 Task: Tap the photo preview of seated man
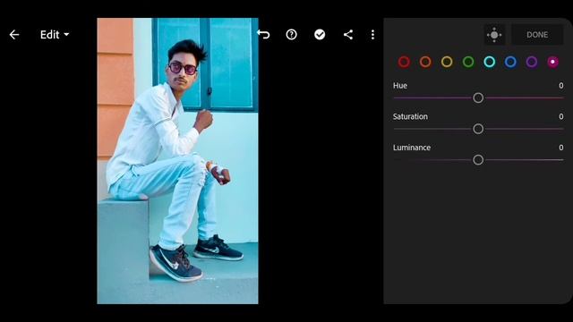[177, 161]
